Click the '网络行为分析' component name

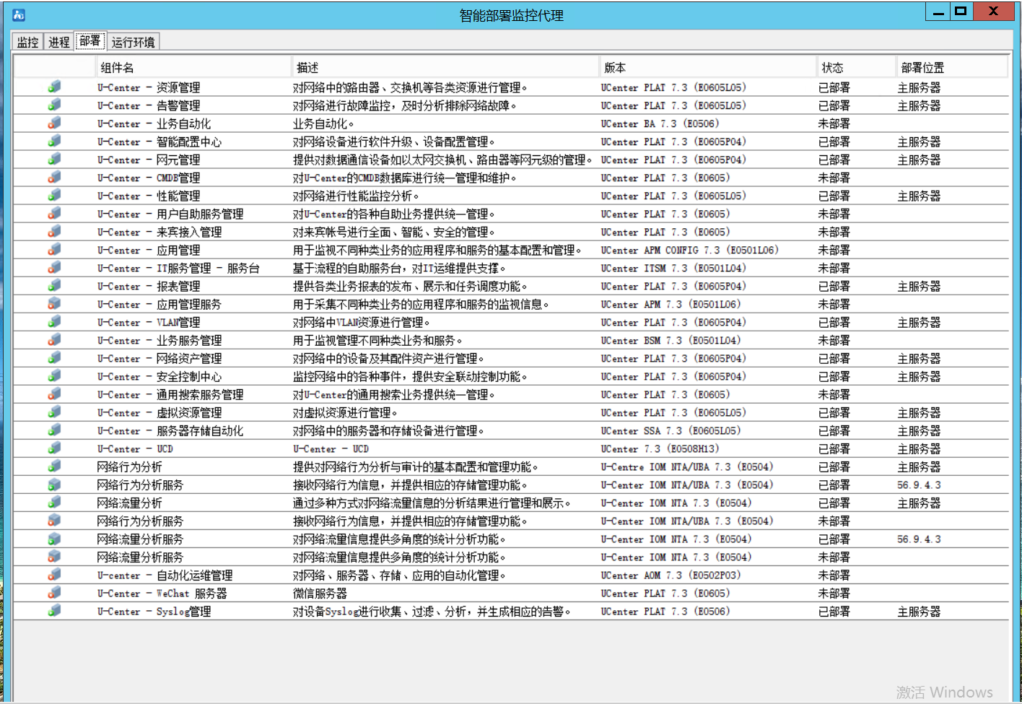point(129,466)
